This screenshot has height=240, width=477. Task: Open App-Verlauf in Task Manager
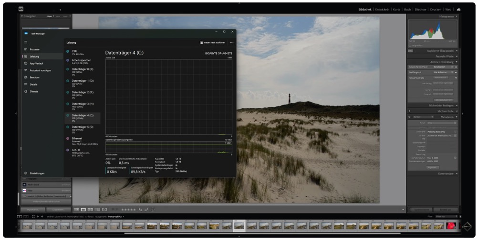tap(36, 63)
